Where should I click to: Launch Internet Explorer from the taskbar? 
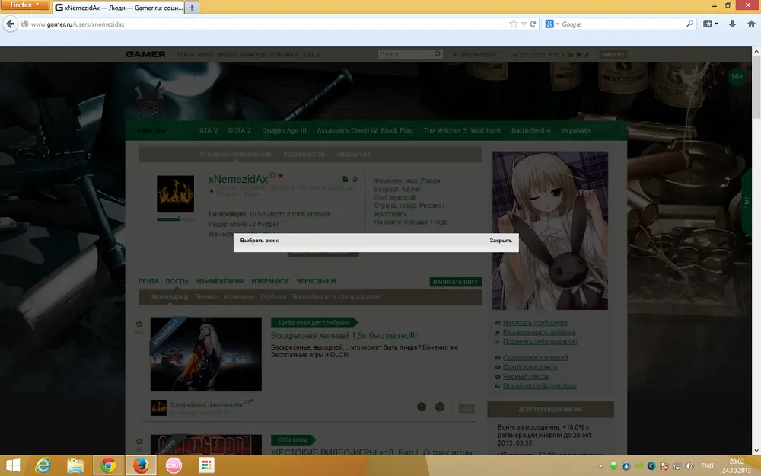click(x=43, y=465)
